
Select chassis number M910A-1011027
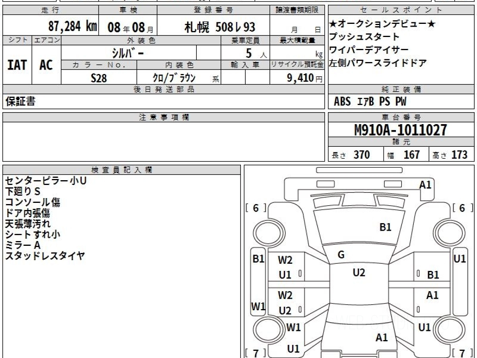[x=400, y=130]
